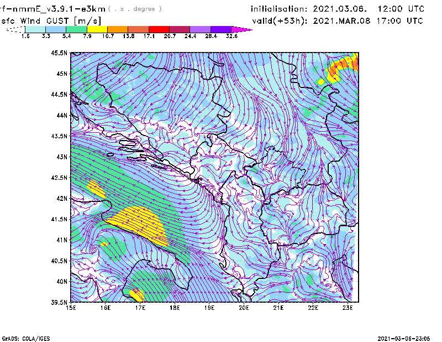Click the 16E longitude label
Image resolution: width=442 pixels, height=342 pixels.
[x=106, y=308]
